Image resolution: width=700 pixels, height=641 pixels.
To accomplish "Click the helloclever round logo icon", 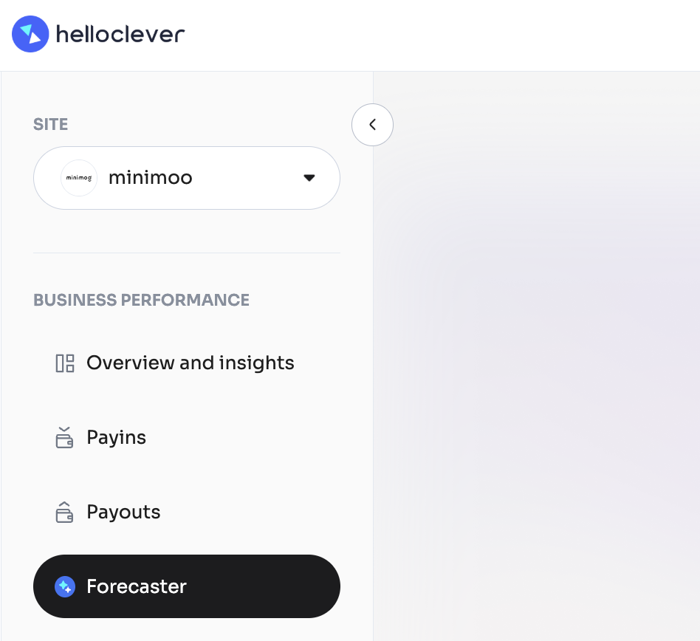I will click(x=30, y=34).
